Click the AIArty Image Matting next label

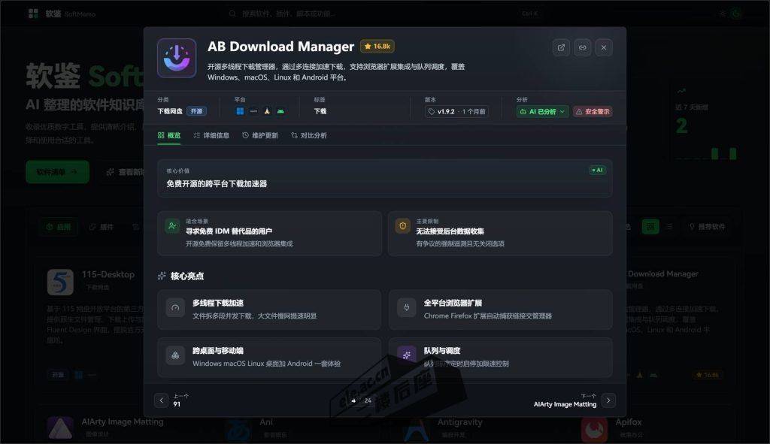pos(565,404)
